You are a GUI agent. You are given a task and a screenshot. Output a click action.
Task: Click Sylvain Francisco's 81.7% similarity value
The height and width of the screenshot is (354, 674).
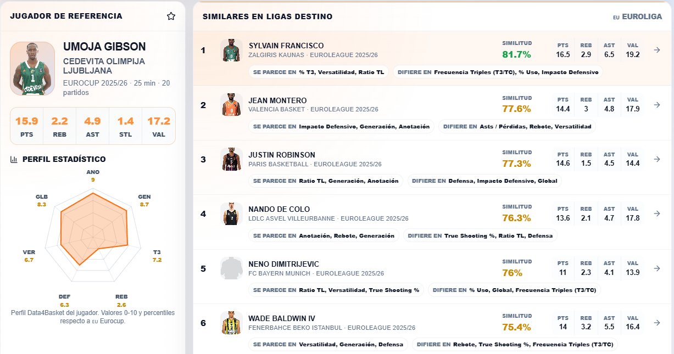click(516, 54)
